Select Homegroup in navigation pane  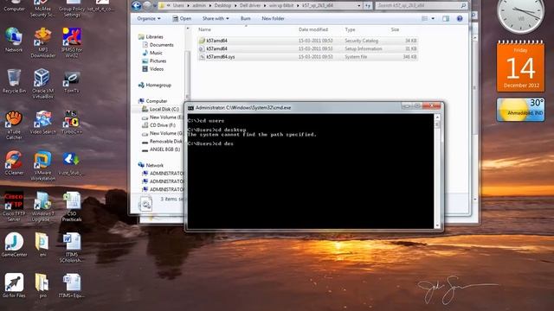(x=158, y=86)
